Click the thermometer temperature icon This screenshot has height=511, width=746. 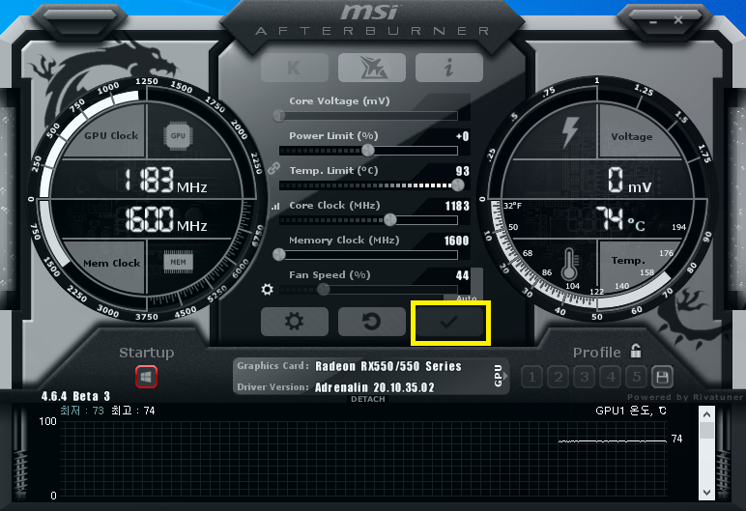(x=569, y=264)
